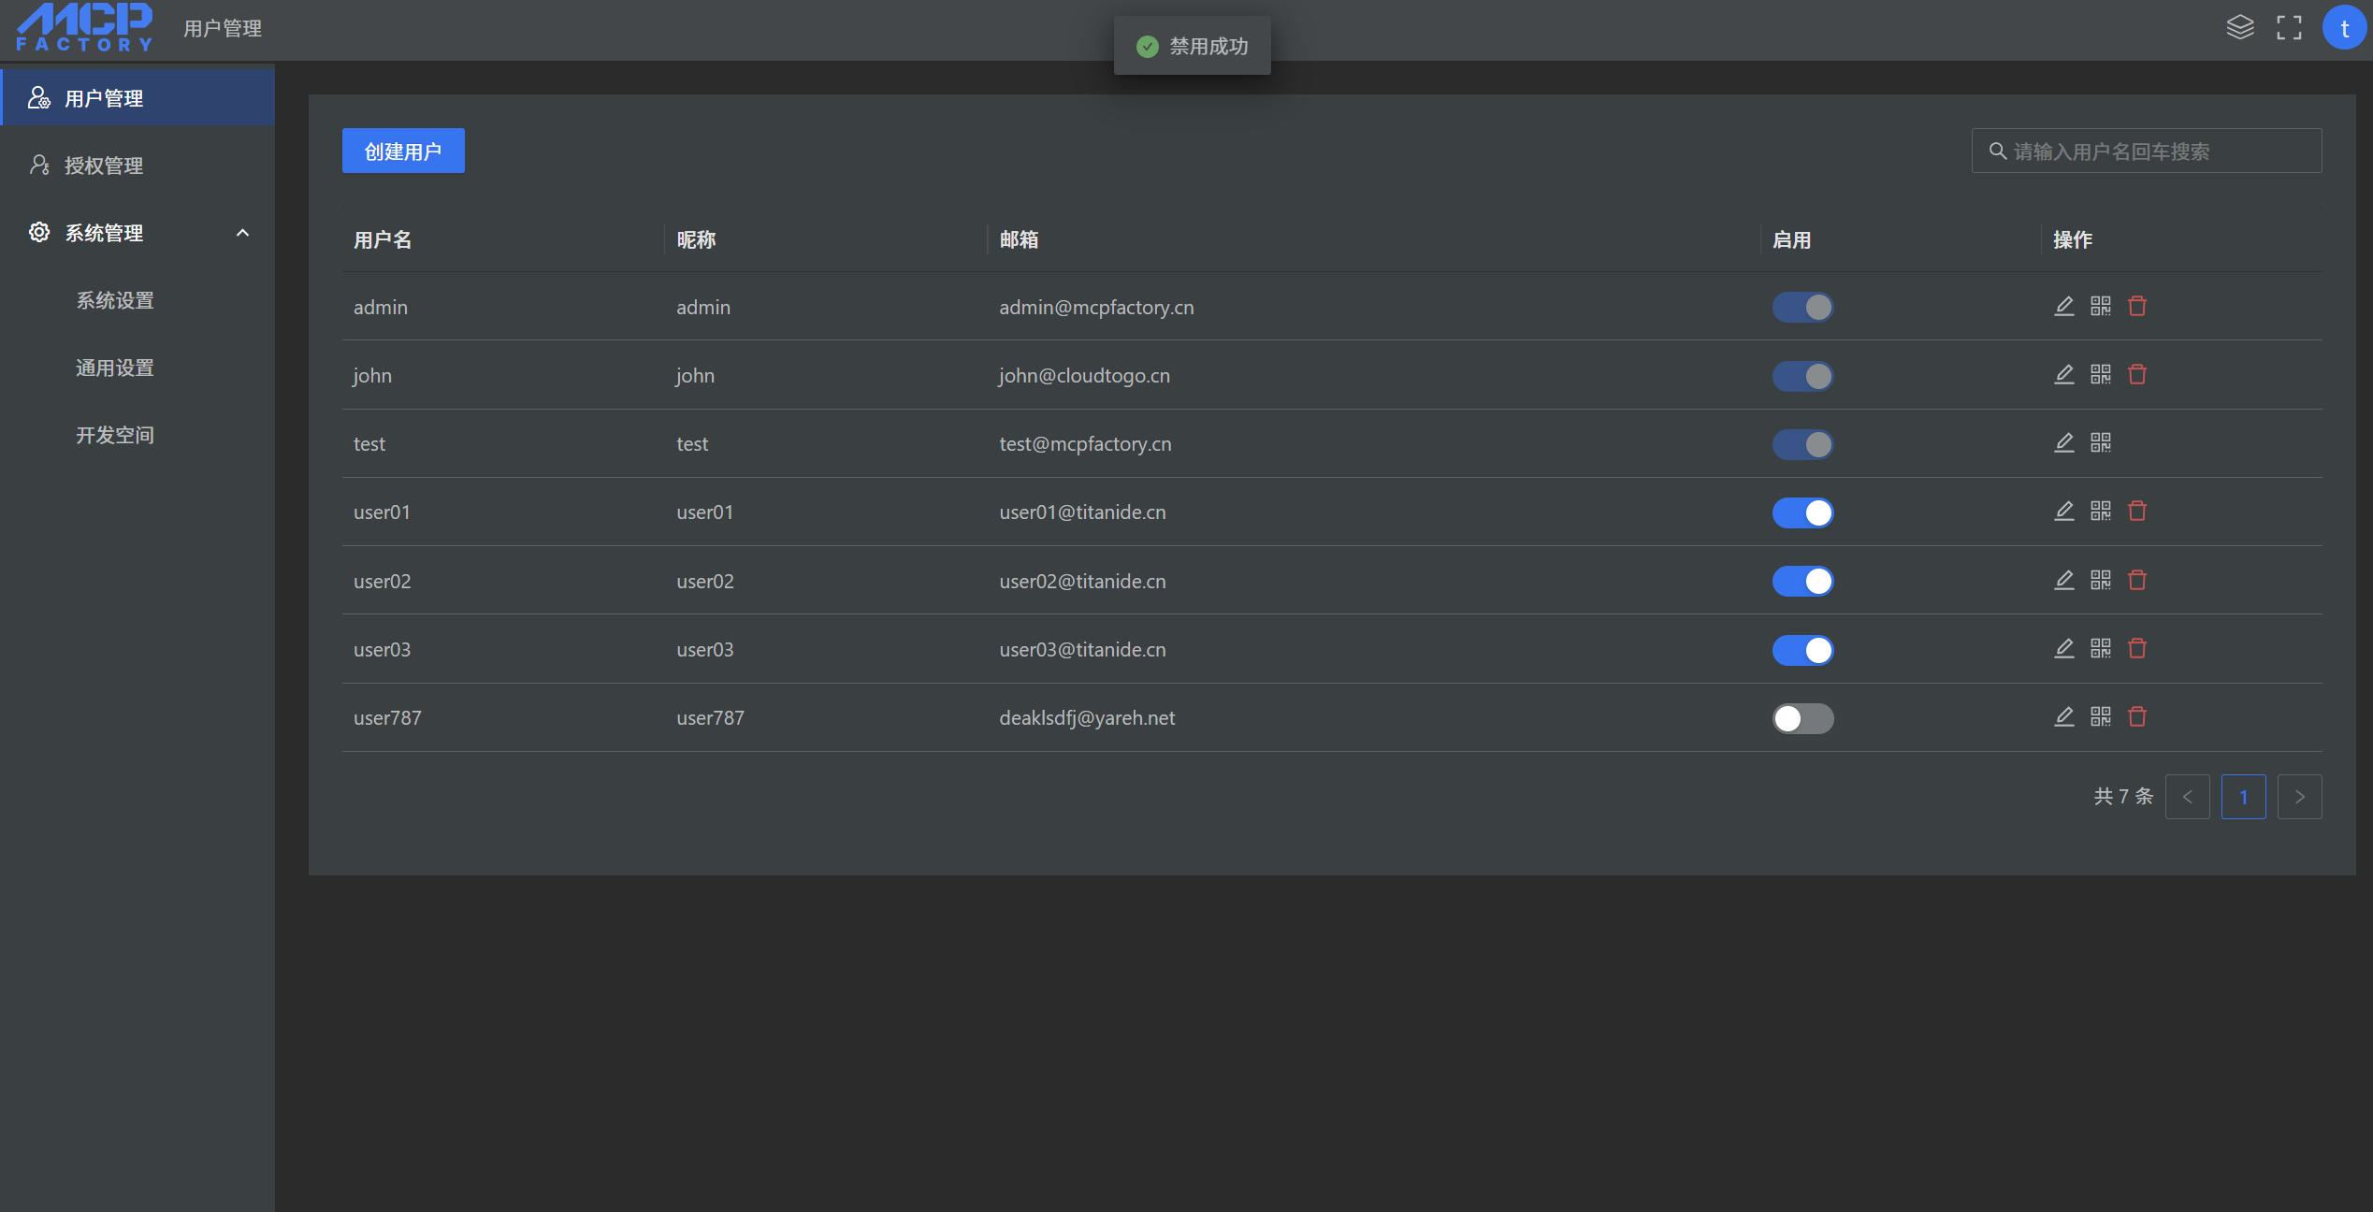The image size is (2373, 1212).
Task: Open QR code icon for admin row
Action: click(x=2100, y=307)
